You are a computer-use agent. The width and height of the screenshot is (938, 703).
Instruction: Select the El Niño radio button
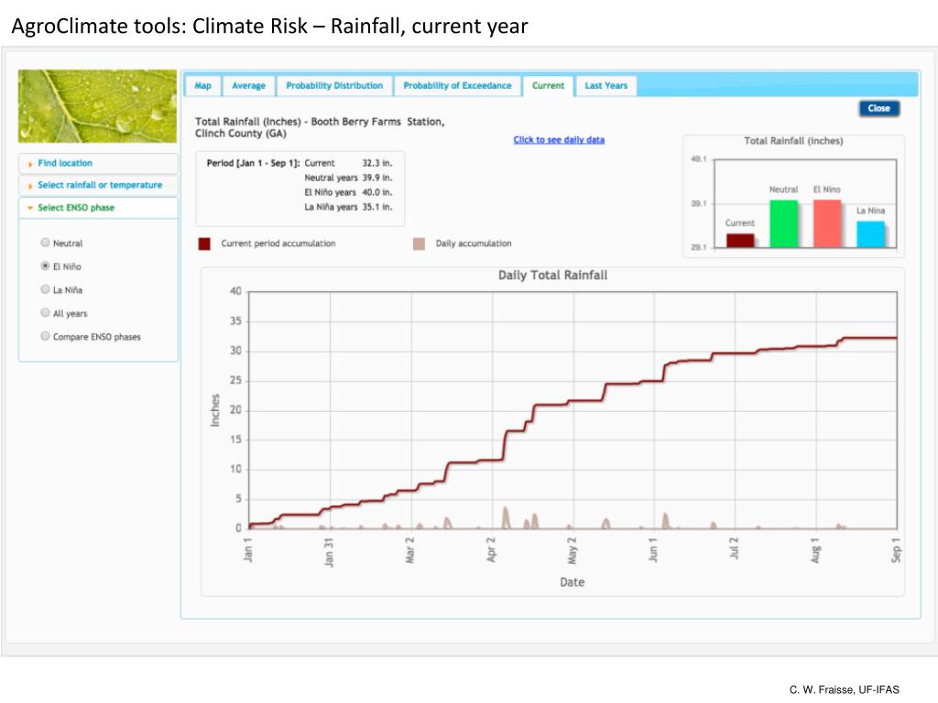pos(45,265)
